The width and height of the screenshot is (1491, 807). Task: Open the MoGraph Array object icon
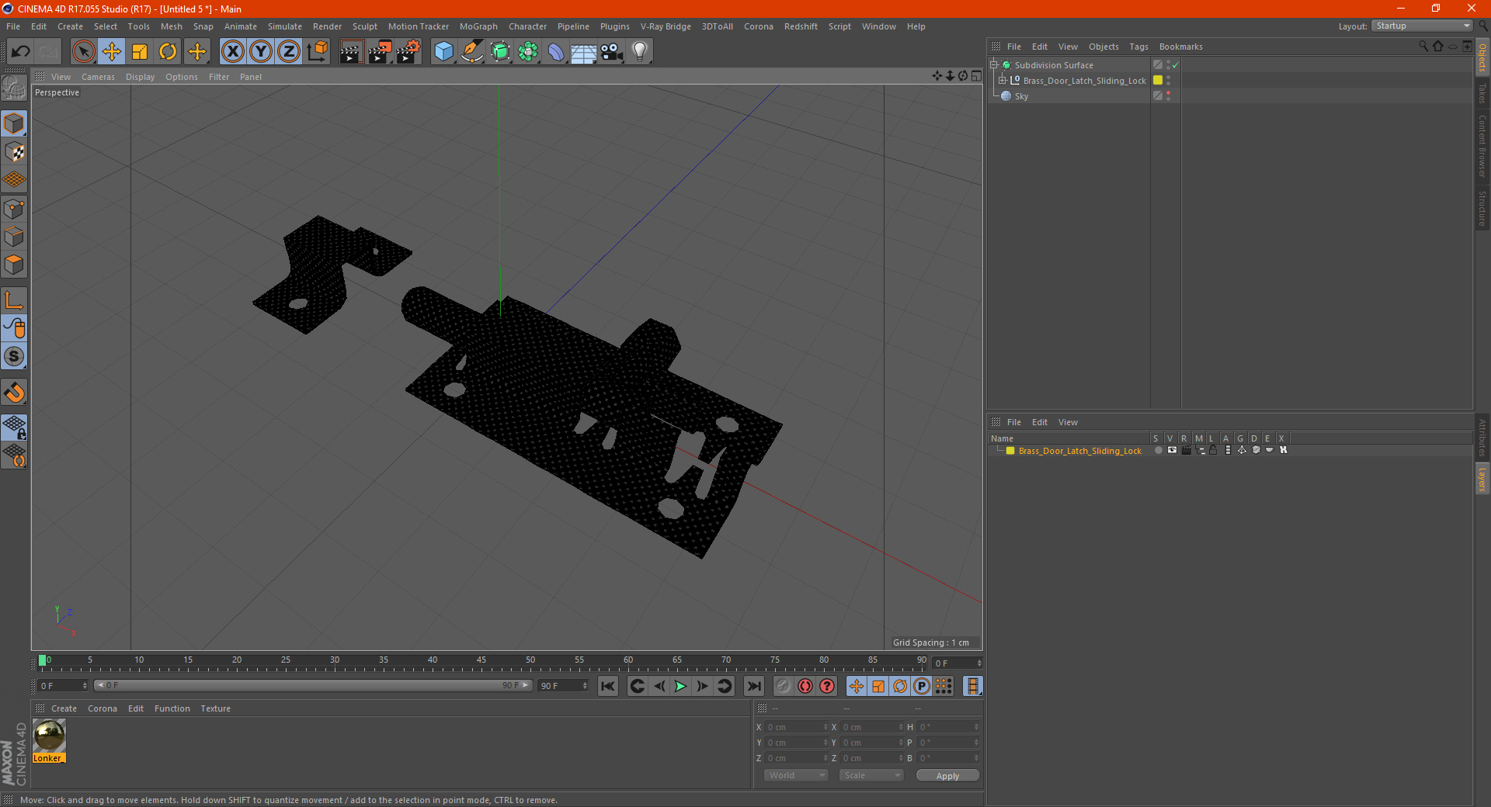(x=528, y=52)
